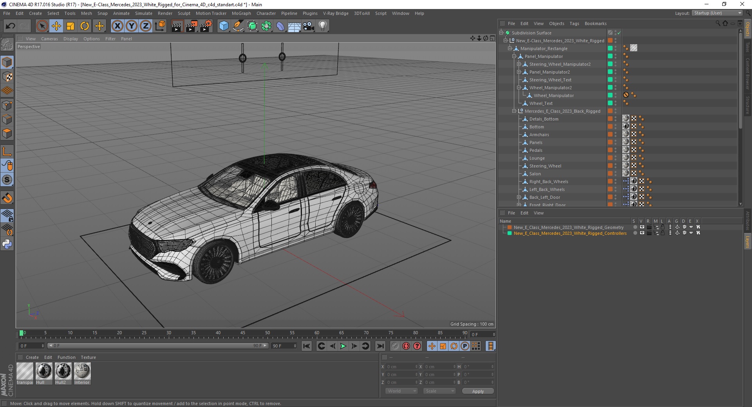Click the Undo arrow icon
Viewport: 752px width, 407px height.
point(11,26)
